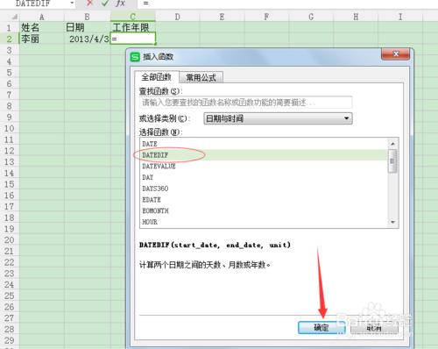Click the function list scroll-down arrow

pos(392,223)
